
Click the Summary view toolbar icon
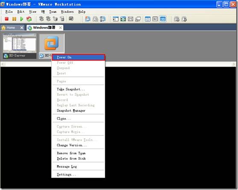coord(147,19)
